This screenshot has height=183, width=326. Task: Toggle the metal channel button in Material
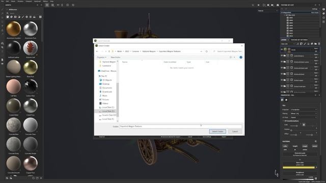point(315,146)
